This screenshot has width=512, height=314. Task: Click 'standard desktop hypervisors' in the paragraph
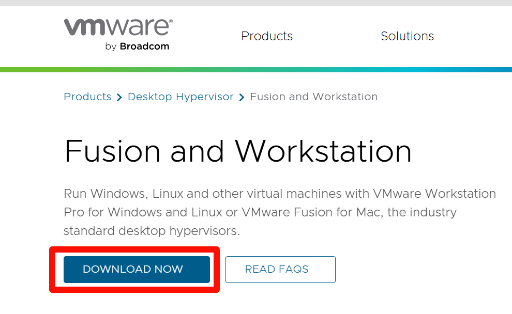[x=151, y=231]
